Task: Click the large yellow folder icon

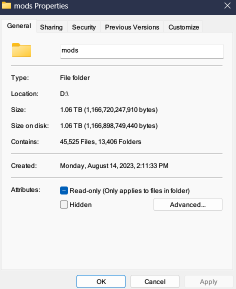Action: pyautogui.click(x=21, y=50)
